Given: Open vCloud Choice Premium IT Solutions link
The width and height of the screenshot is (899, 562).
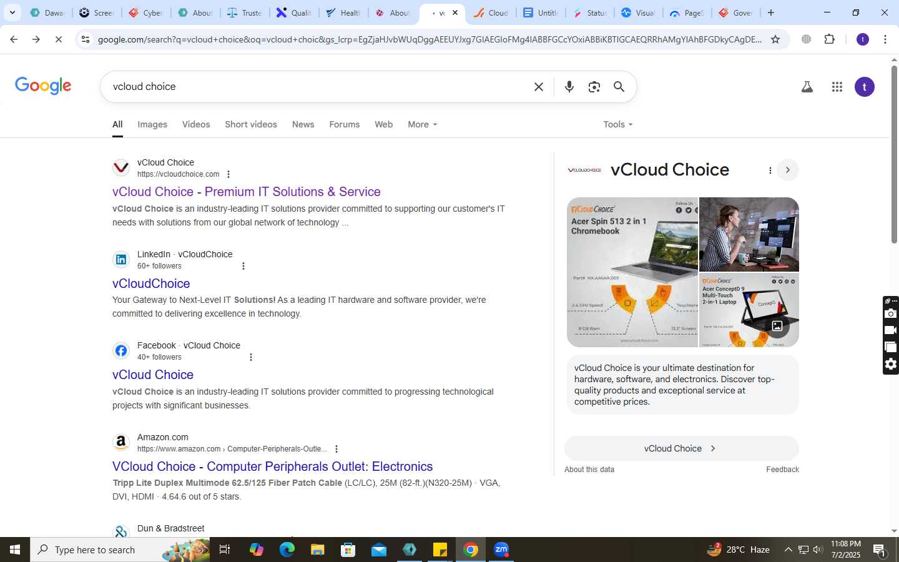Looking at the screenshot, I should [x=247, y=192].
